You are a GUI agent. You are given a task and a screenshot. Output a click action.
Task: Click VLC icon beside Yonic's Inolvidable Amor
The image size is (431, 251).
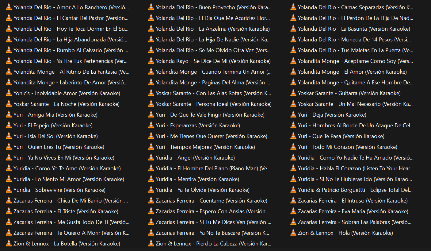click(9, 93)
